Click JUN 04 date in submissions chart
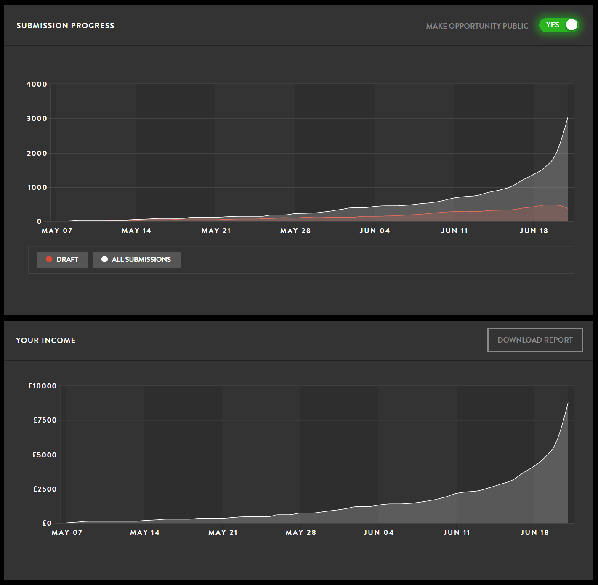This screenshot has width=598, height=585. [375, 231]
